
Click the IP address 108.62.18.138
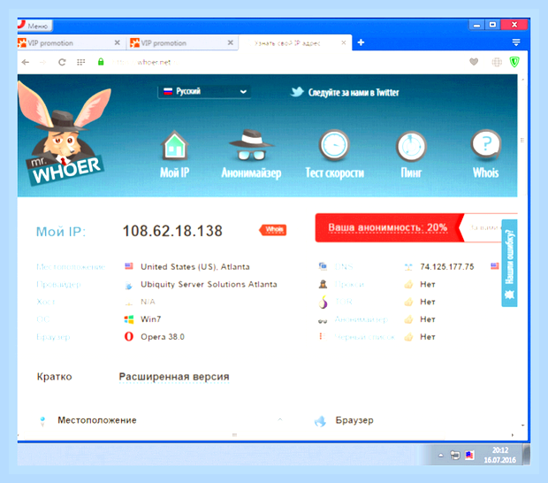pyautogui.click(x=172, y=231)
